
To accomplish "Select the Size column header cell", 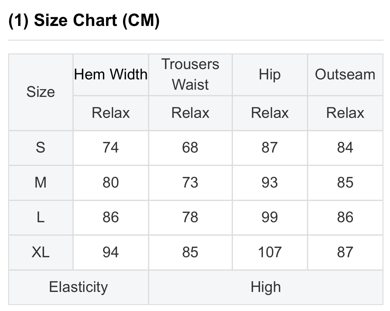I will [41, 92].
